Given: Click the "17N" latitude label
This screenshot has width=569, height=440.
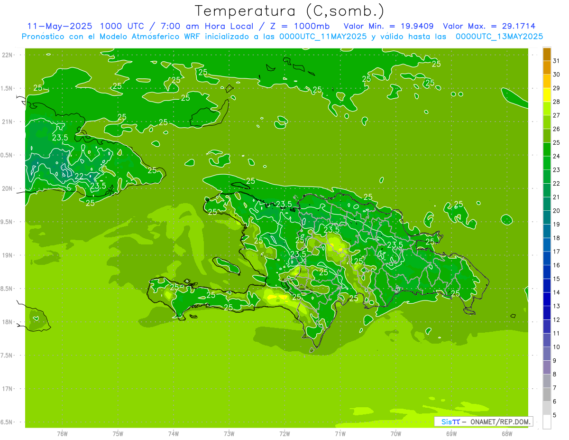Looking at the screenshot, I should 8,389.
